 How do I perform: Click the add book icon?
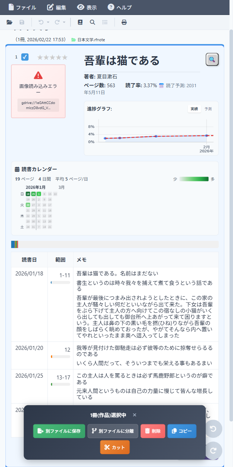[80, 22]
